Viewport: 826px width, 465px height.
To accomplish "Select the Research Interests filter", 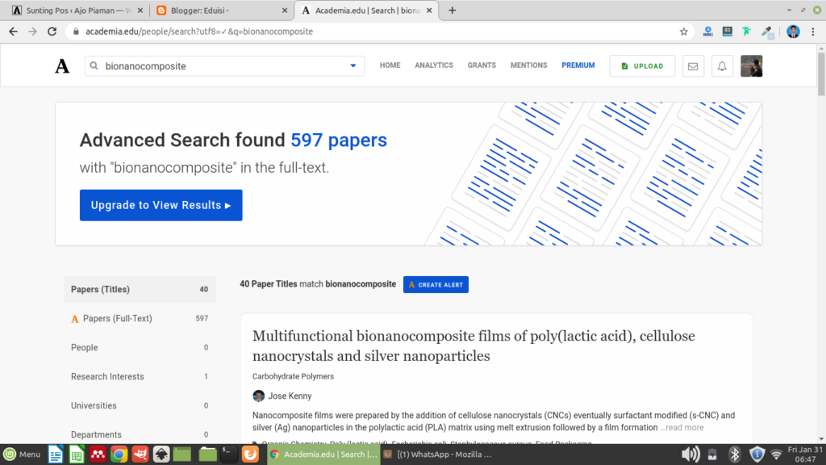I will (x=140, y=376).
